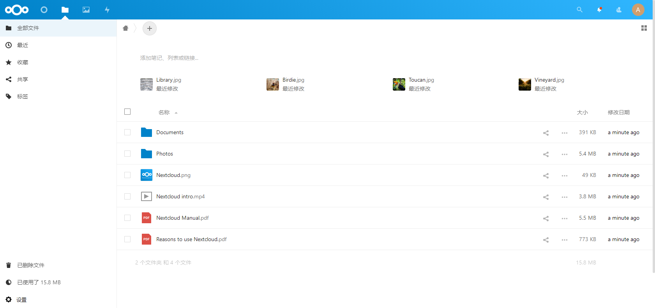Share the Documents folder
The image size is (655, 308).
tap(546, 133)
